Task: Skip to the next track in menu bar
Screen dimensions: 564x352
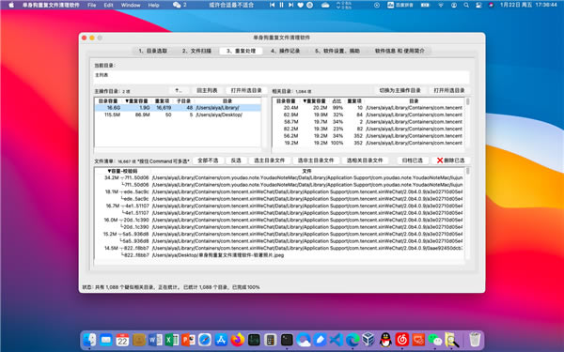Action: click(290, 5)
